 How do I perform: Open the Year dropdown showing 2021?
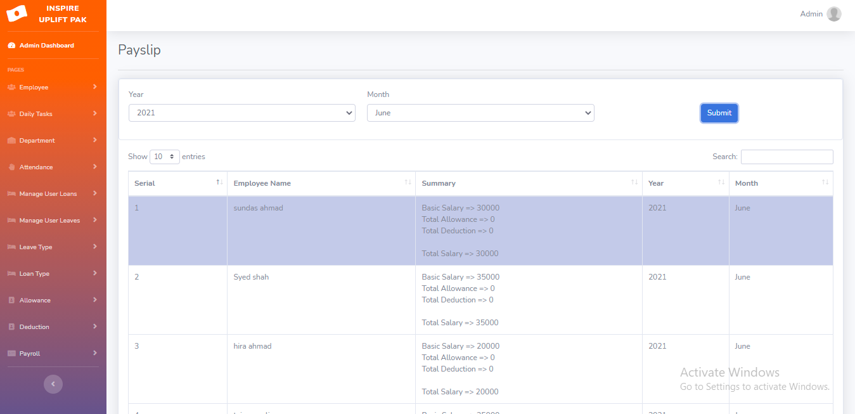[241, 113]
